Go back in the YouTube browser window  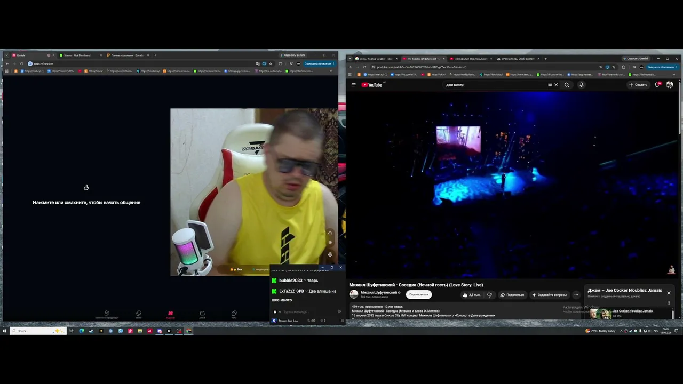(x=350, y=67)
